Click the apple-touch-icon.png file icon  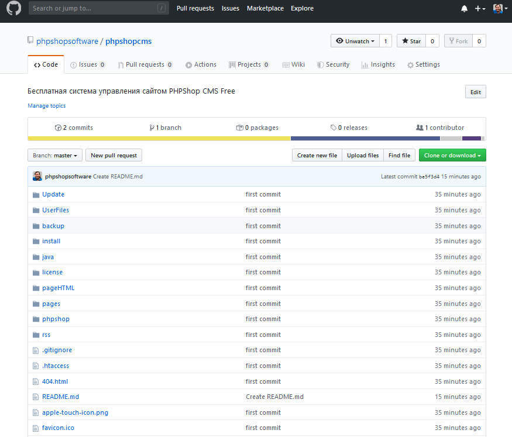coord(36,413)
